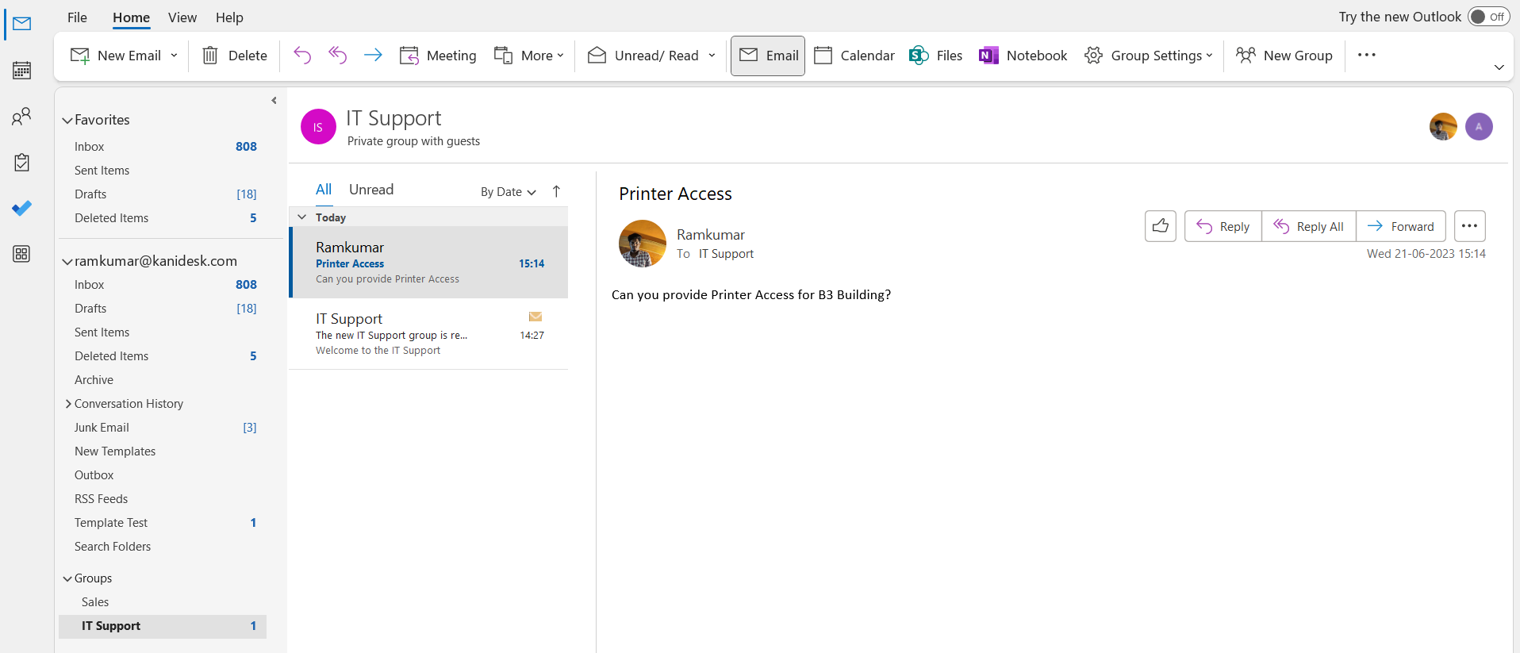Click Ramkumar's sender profile picture
Image resolution: width=1520 pixels, height=653 pixels.
click(x=643, y=244)
